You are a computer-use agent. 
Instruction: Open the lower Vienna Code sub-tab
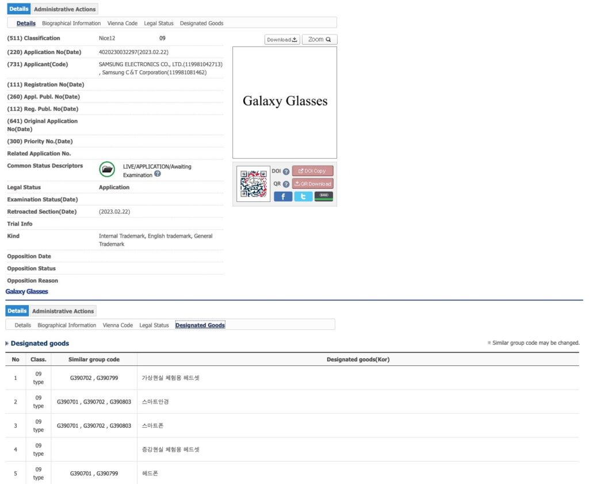(118, 325)
